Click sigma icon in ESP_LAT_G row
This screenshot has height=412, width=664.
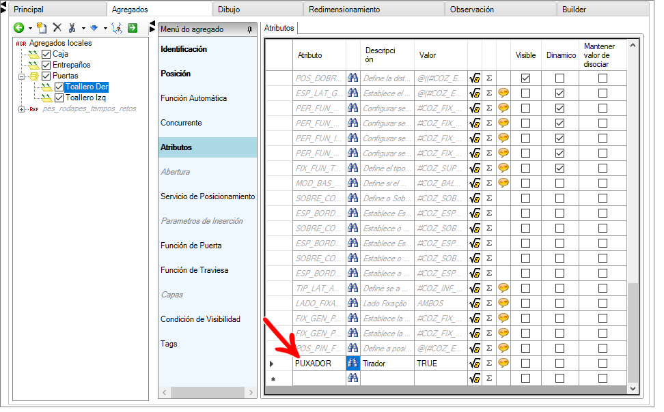[489, 93]
